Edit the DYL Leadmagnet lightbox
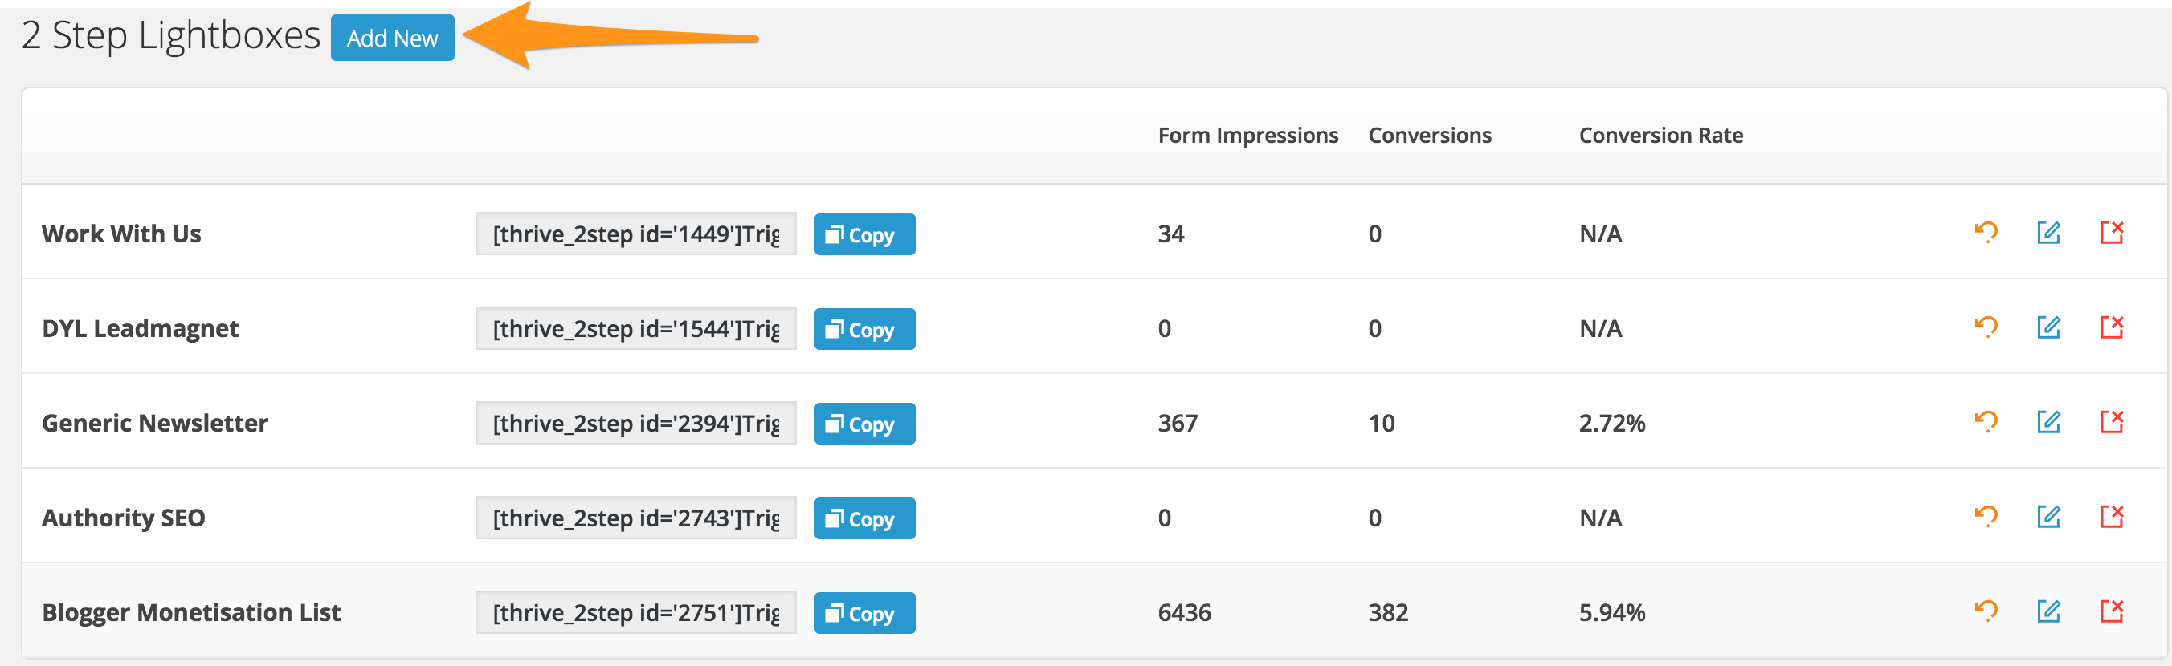The image size is (2172, 666). [2049, 327]
